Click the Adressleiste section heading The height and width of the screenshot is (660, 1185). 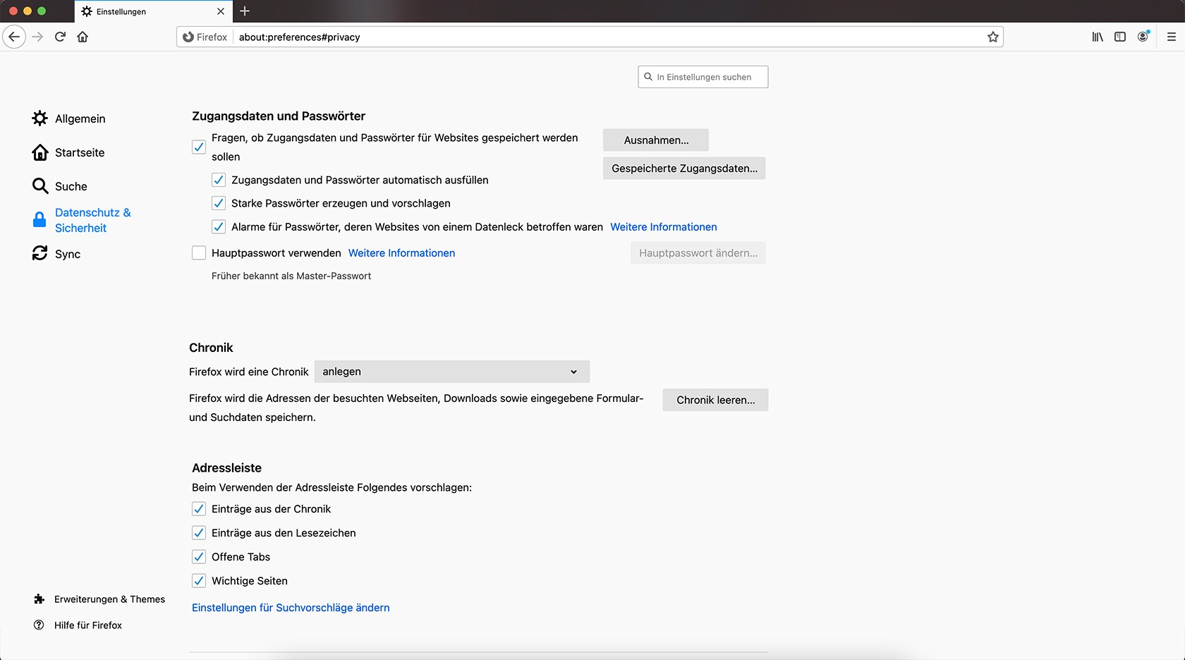click(x=226, y=468)
